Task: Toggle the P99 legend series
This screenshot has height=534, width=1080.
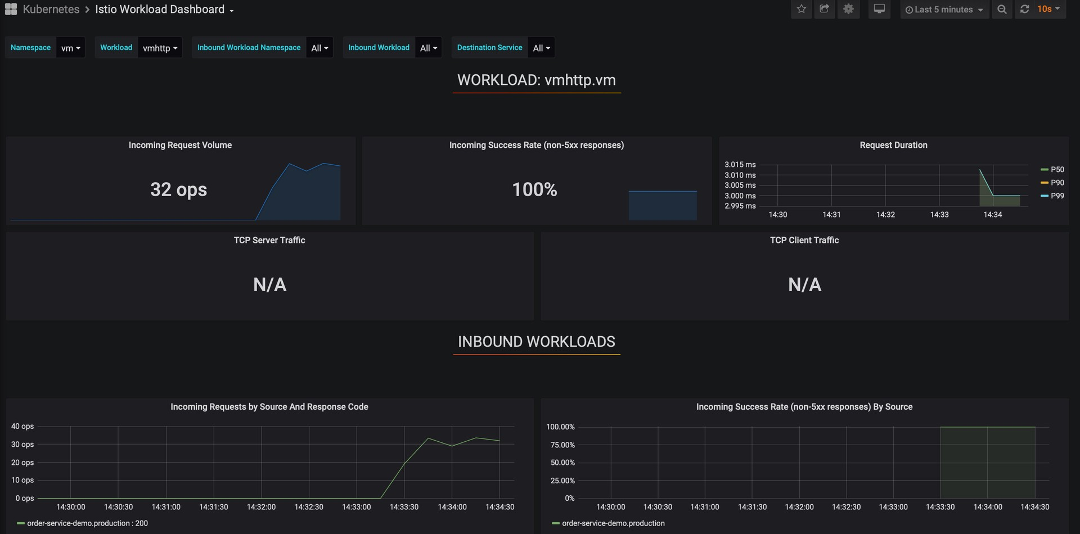Action: pos(1057,196)
